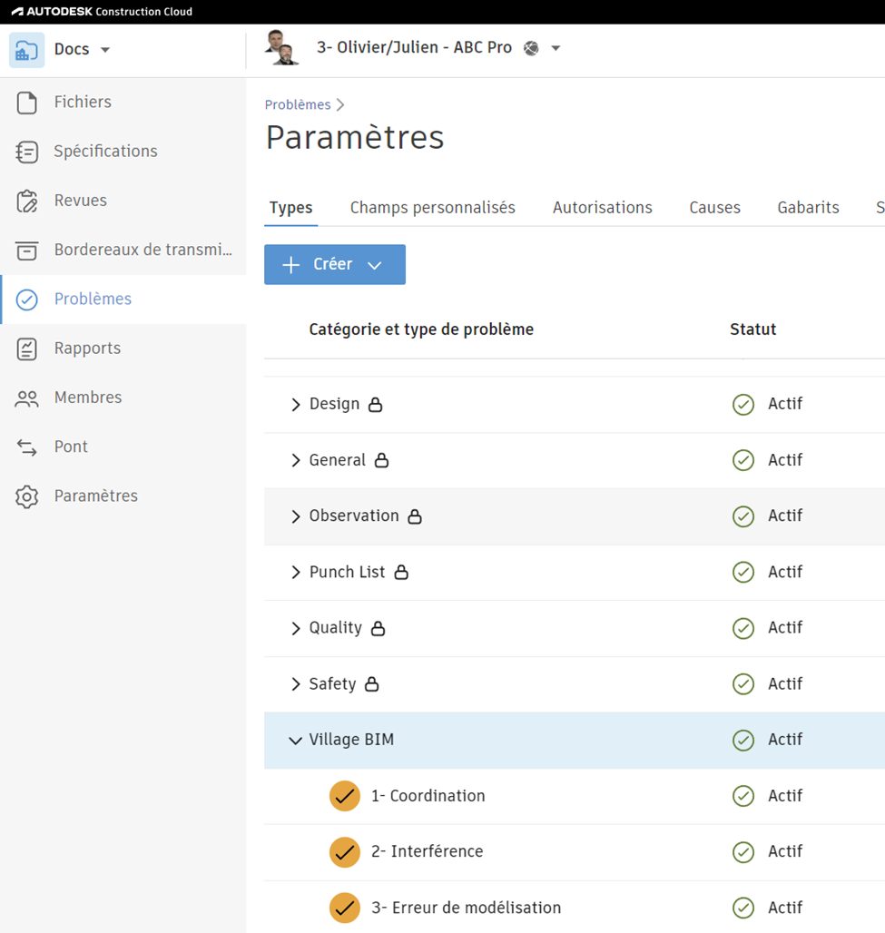Click the Bordereaux de transmission archive icon
The height and width of the screenshot is (933, 885).
click(27, 250)
